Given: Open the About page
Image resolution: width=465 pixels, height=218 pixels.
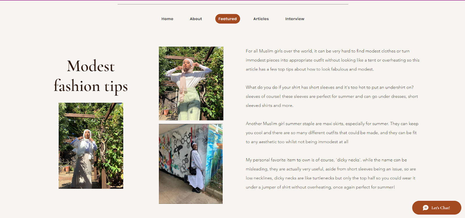Looking at the screenshot, I should pos(196,19).
